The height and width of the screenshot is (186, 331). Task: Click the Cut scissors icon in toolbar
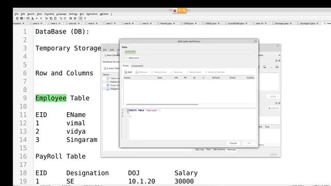click(47, 19)
